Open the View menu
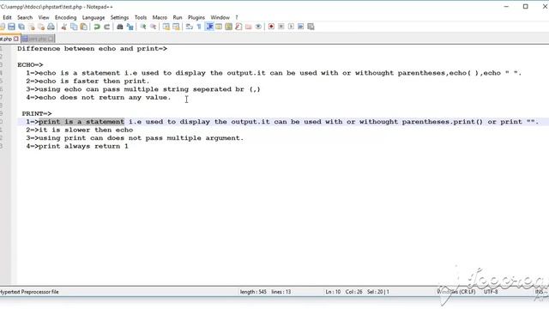The width and height of the screenshot is (549, 309). click(x=44, y=17)
